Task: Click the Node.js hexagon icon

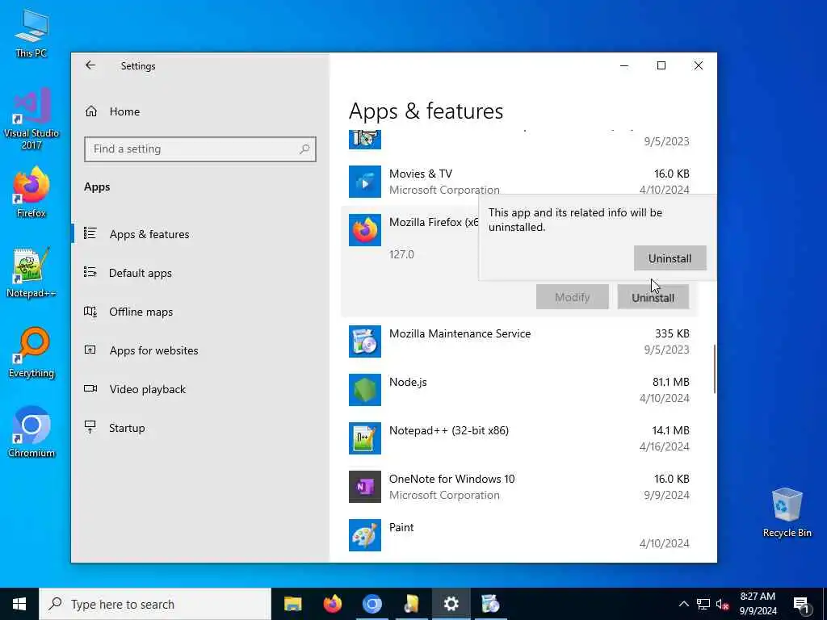Action: click(365, 390)
